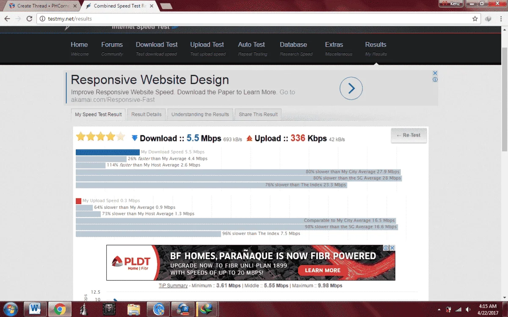The image size is (508, 317).
Task: Click the AdChoices info icon on Akamai ad
Action: pos(435,79)
